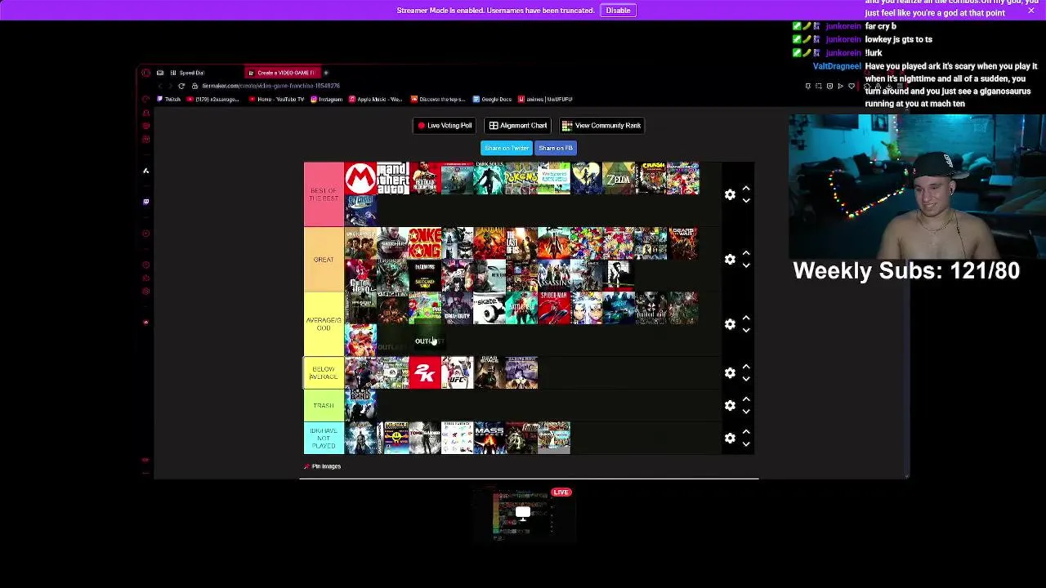This screenshot has height=588, width=1046.
Task: Open settings gear for IDK/HAVE NOT PLAYED tier
Action: click(x=730, y=438)
